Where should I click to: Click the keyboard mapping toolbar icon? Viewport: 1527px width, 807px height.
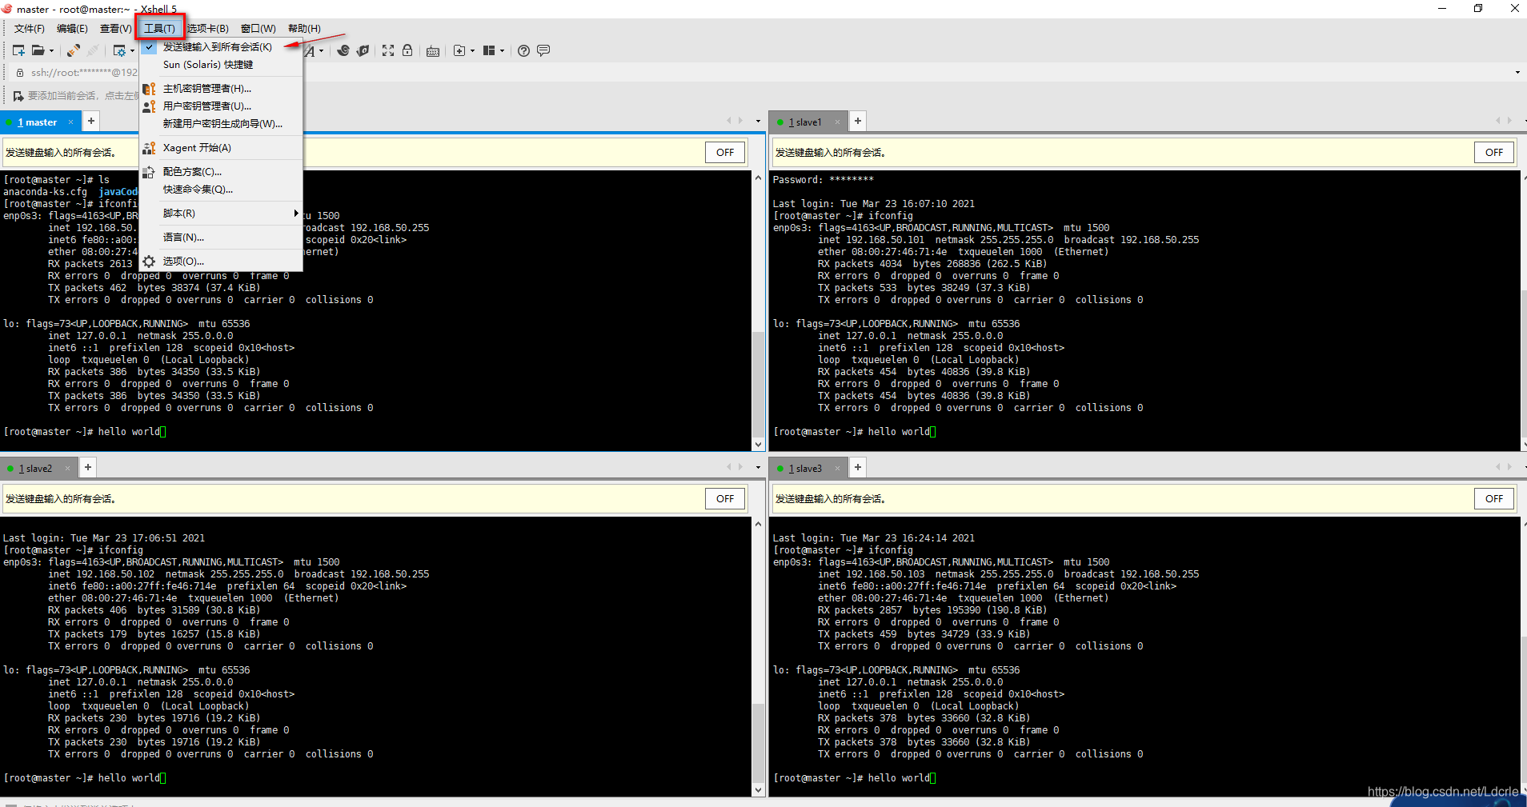(x=433, y=51)
